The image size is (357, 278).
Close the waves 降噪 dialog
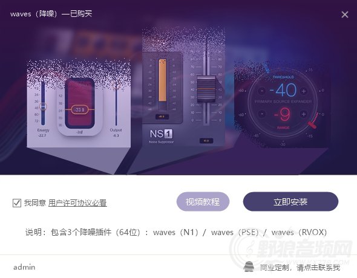[345, 15]
